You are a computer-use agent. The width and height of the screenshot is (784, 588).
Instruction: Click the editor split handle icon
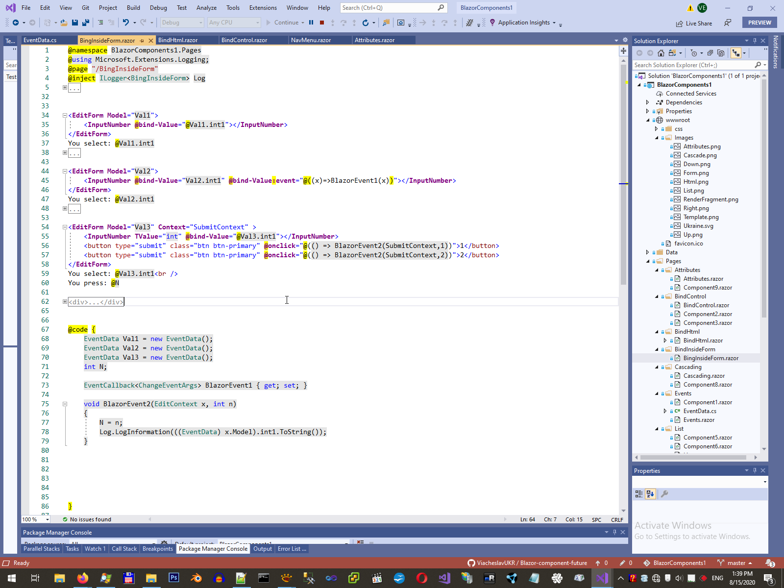click(623, 50)
